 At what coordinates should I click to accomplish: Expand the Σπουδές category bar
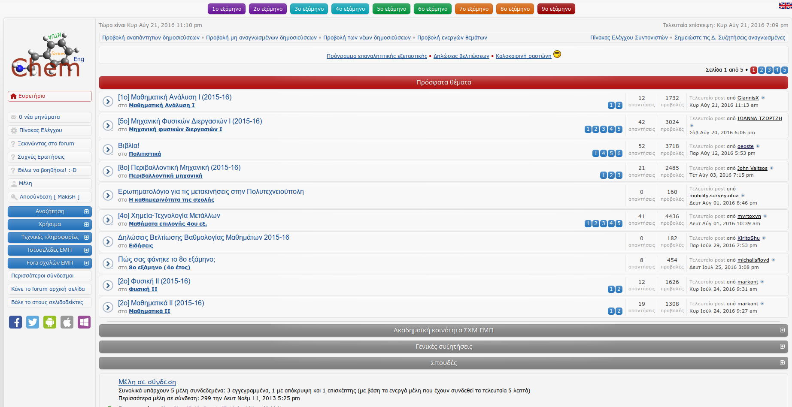click(x=782, y=363)
